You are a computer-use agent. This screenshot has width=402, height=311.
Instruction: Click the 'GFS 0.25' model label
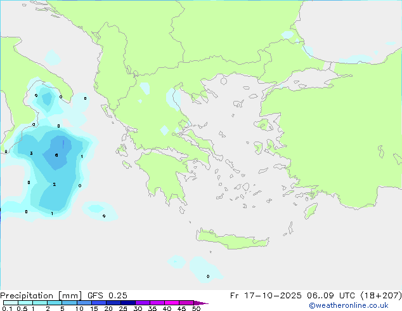pyautogui.click(x=107, y=296)
